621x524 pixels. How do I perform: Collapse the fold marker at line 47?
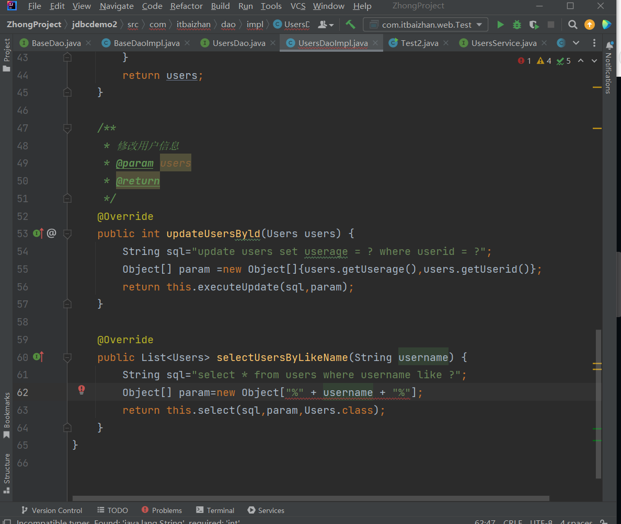click(x=67, y=128)
